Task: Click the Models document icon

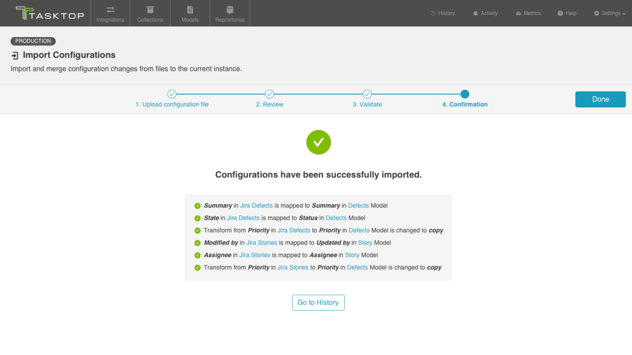Action: click(190, 10)
